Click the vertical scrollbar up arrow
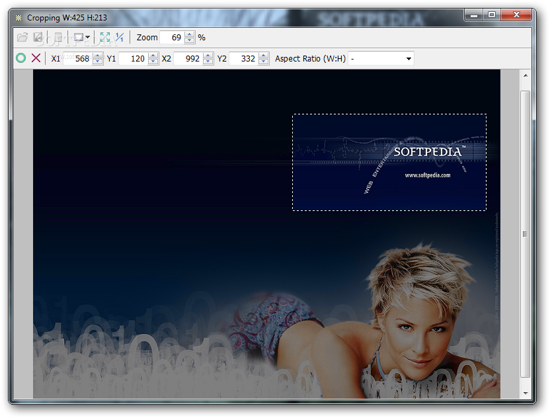 (x=525, y=75)
